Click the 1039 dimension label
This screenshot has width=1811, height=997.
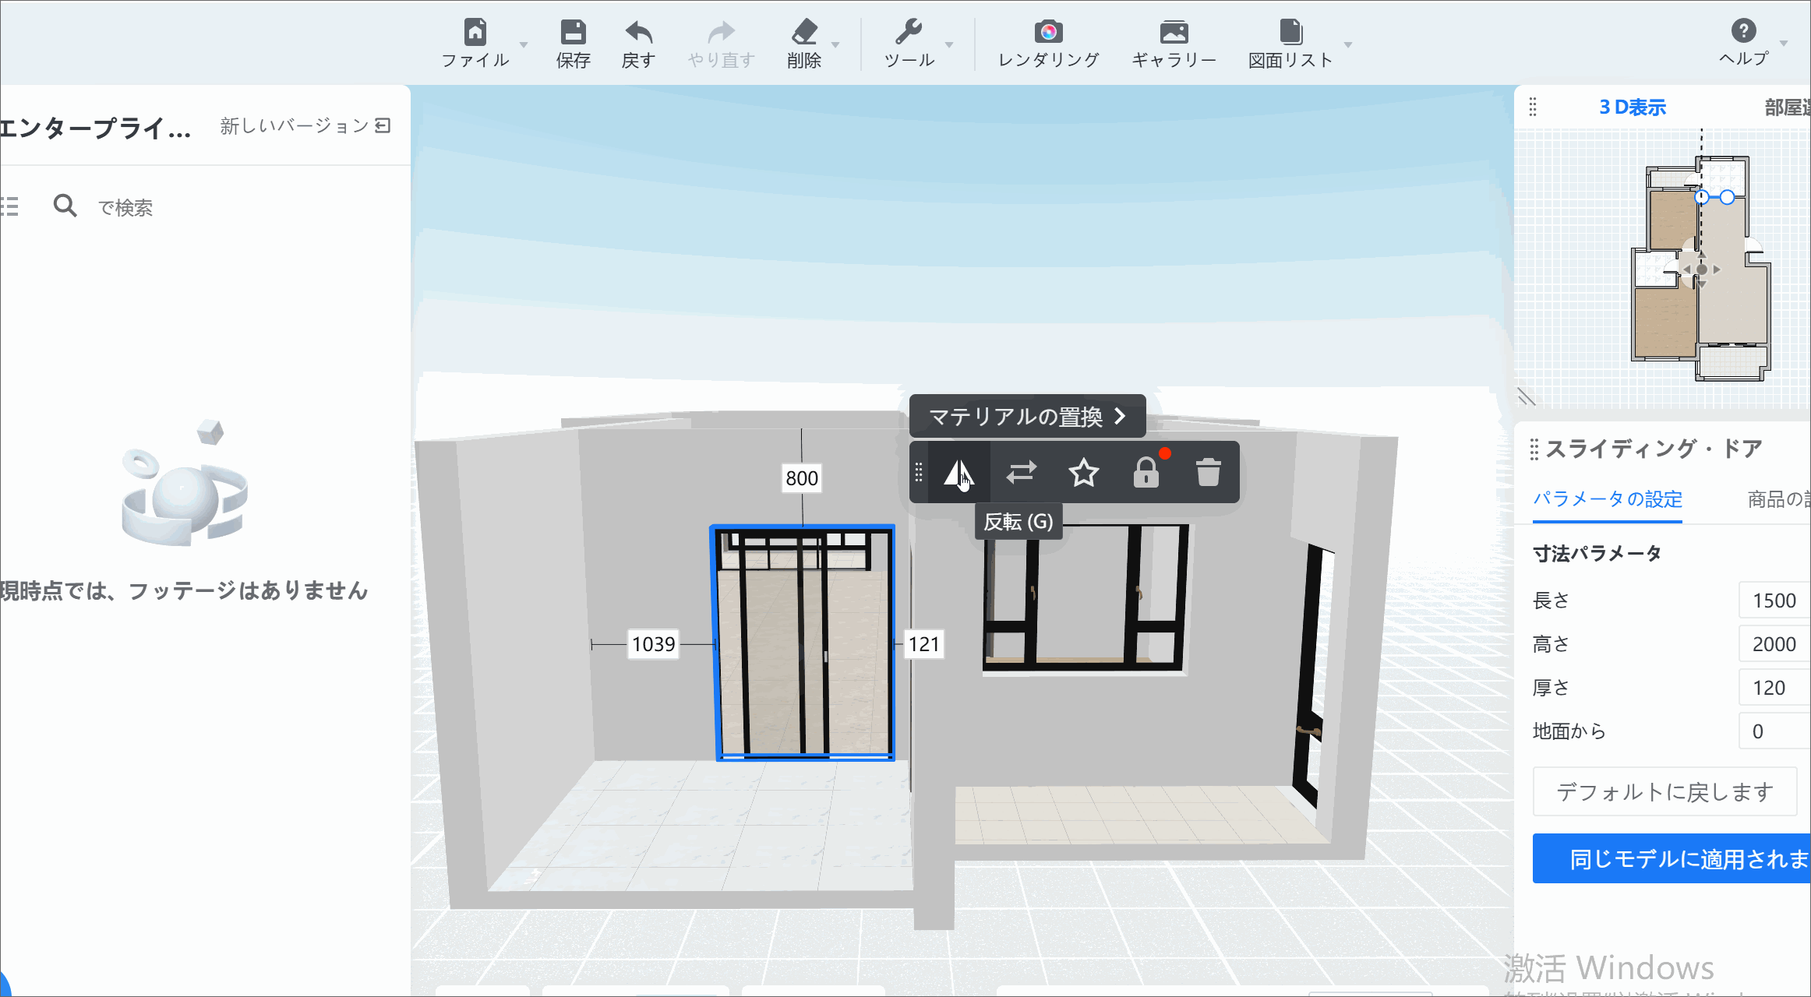click(653, 644)
